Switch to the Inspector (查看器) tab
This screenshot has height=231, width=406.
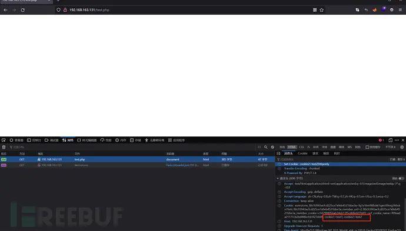(16, 140)
